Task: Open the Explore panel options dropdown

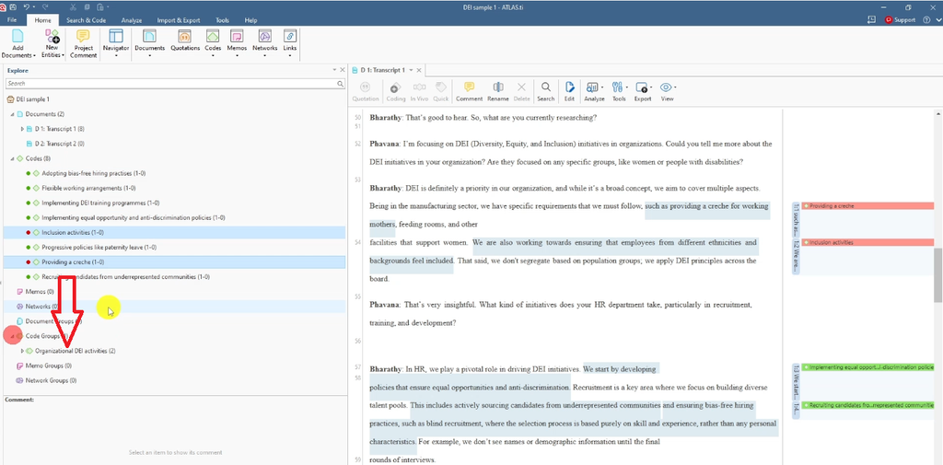Action: coord(334,70)
